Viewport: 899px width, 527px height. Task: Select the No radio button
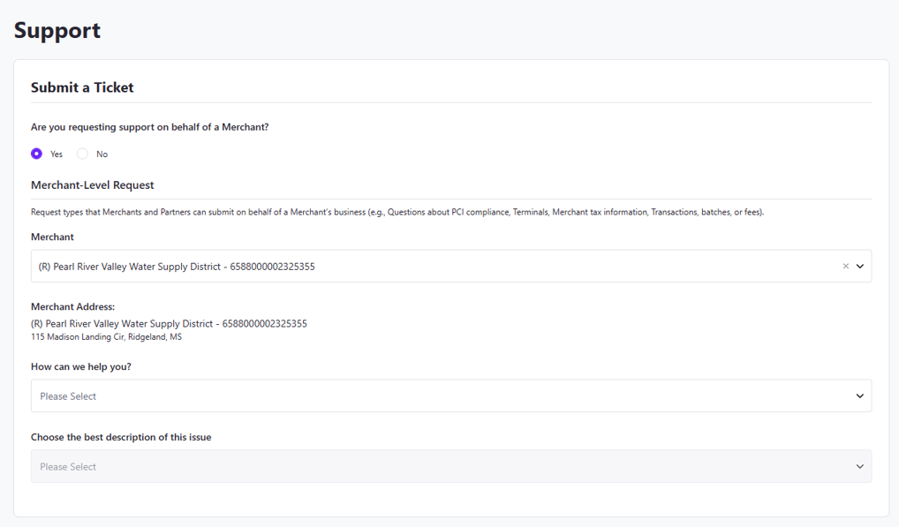82,154
